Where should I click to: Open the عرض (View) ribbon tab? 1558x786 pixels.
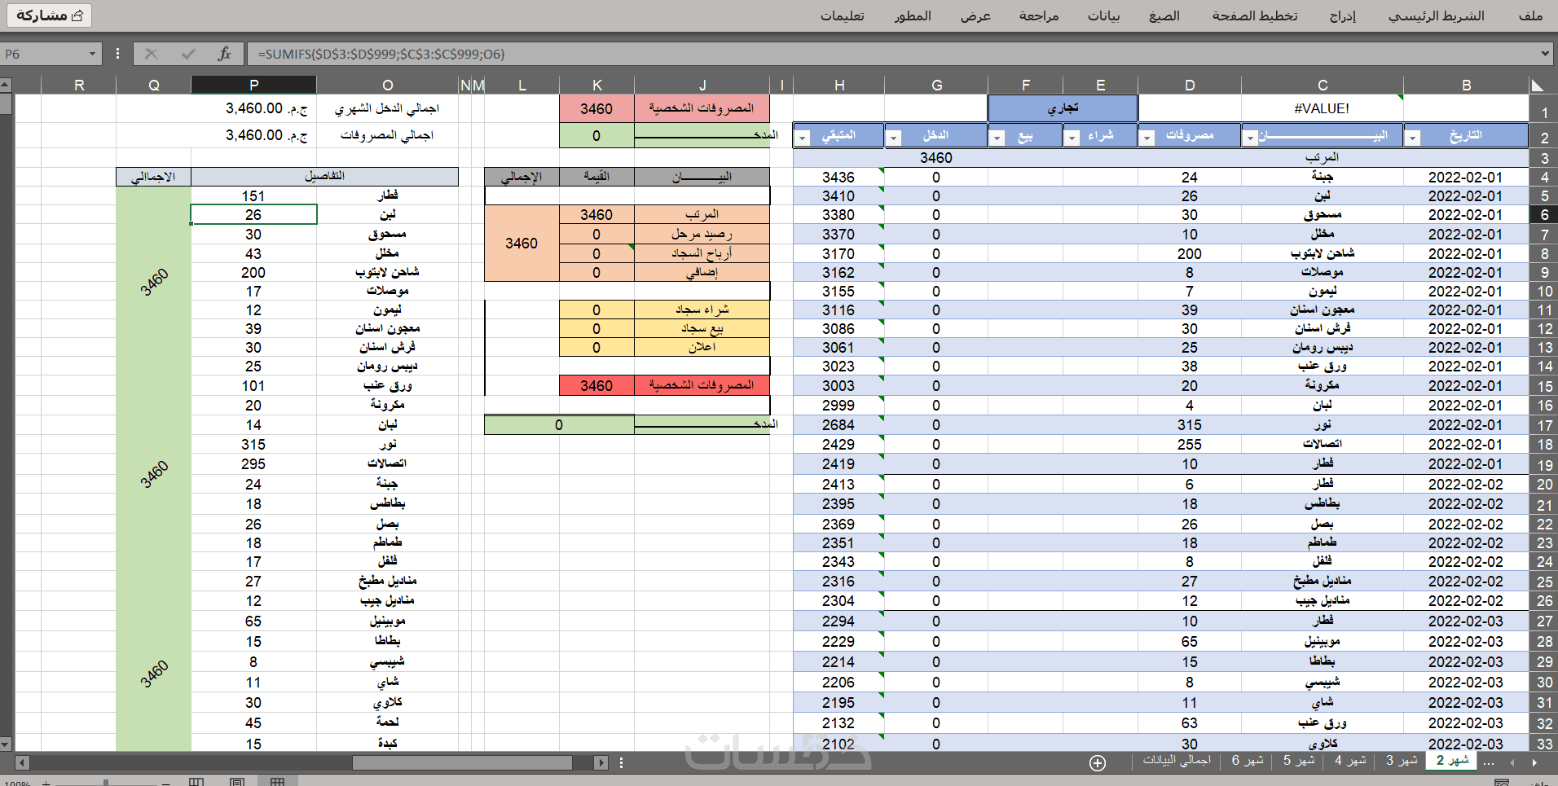975,15
